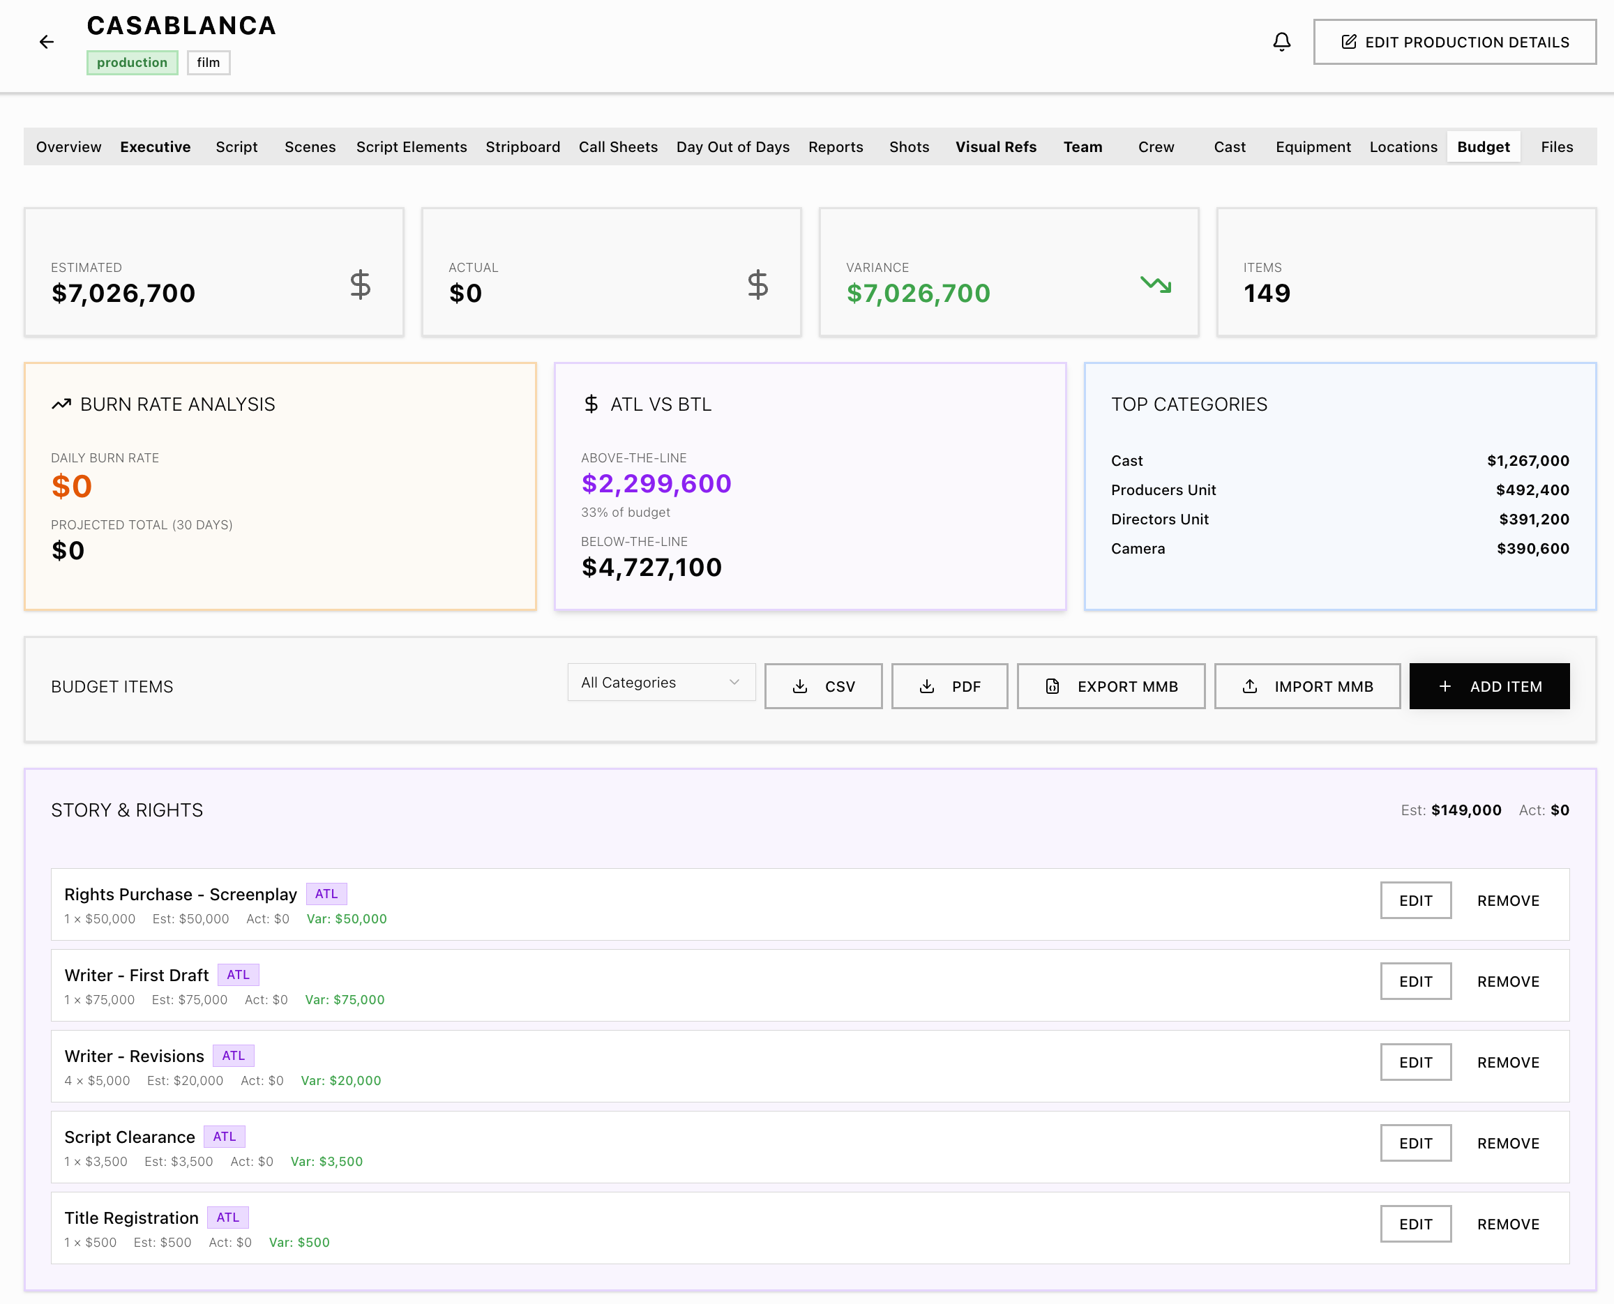Screen dimensions: 1614x1304
Task: Select the Visual Refs tab
Action: click(x=996, y=146)
